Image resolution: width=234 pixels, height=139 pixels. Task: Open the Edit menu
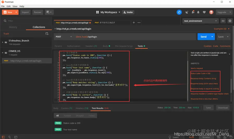point(9,6)
